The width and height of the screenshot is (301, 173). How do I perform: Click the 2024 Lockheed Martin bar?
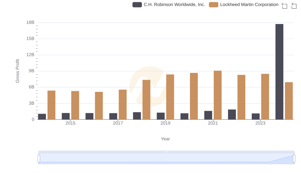[x=289, y=101]
